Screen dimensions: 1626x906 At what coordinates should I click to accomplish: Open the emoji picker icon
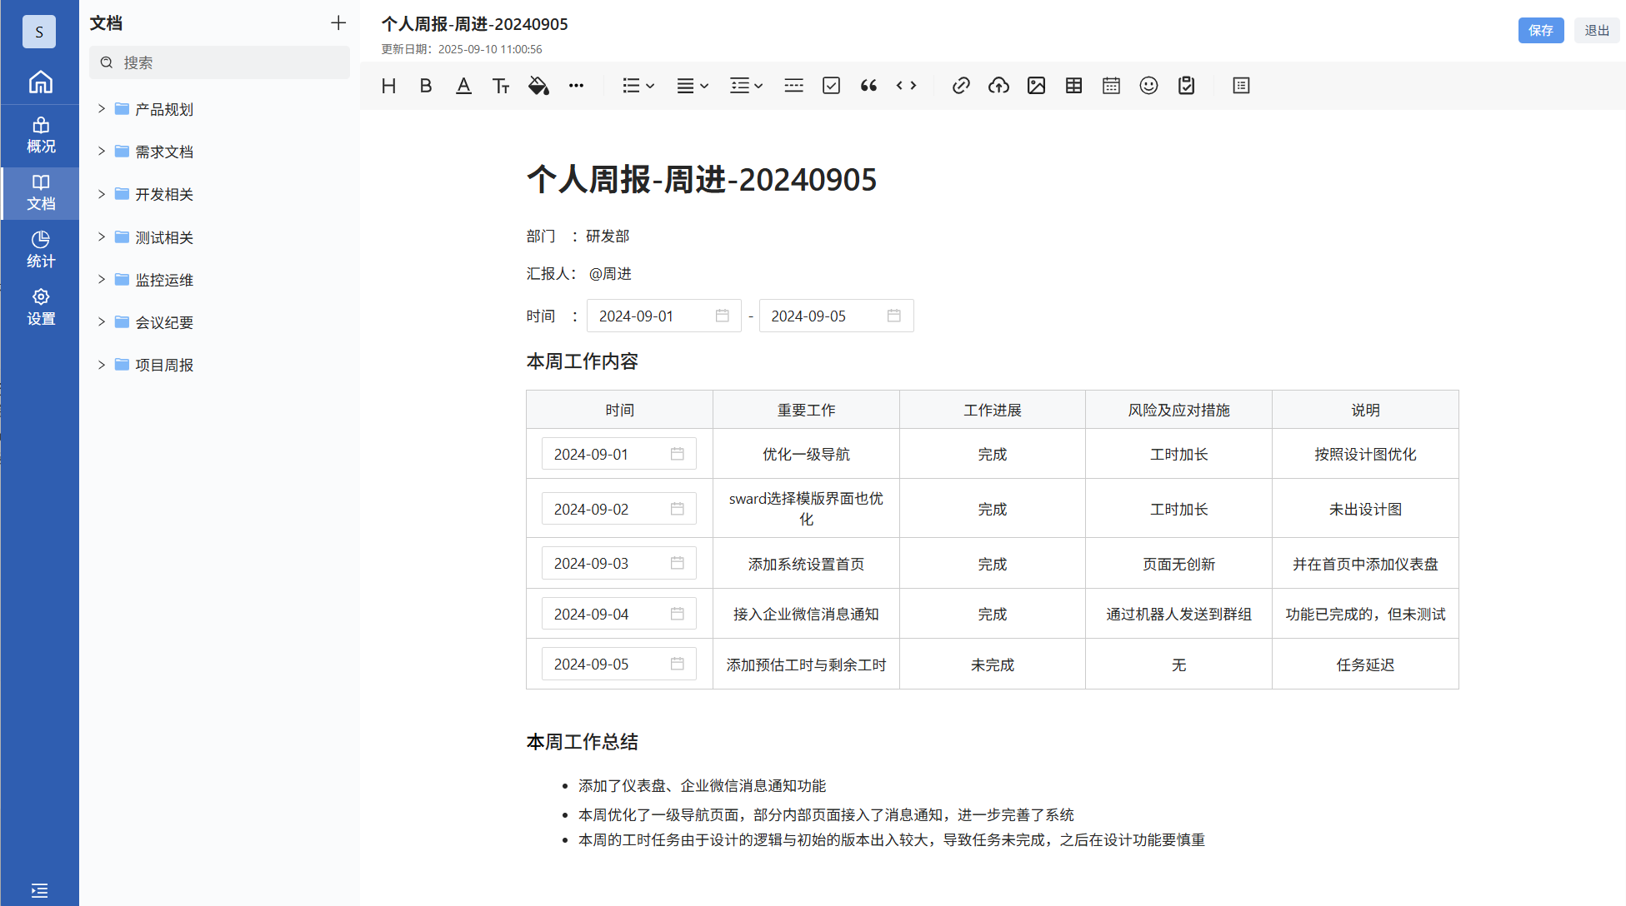pyautogui.click(x=1148, y=86)
